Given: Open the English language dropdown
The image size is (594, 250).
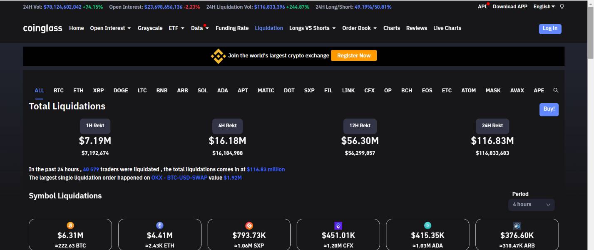Looking at the screenshot, I should coord(544,7).
